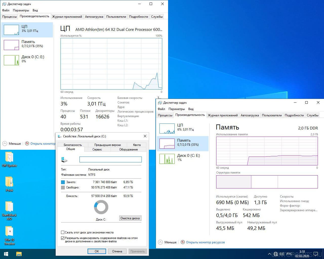Screen dimensions: 324x259
Task: Open Предыдущие версии tab in disk properties
Action: 108,145
